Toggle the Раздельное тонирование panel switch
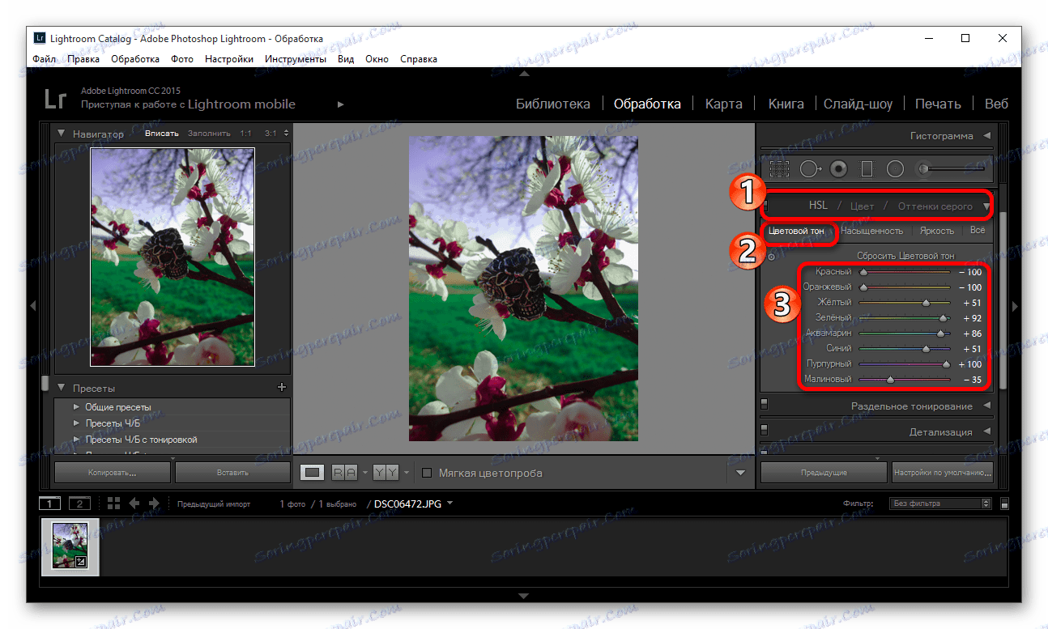 click(x=764, y=406)
